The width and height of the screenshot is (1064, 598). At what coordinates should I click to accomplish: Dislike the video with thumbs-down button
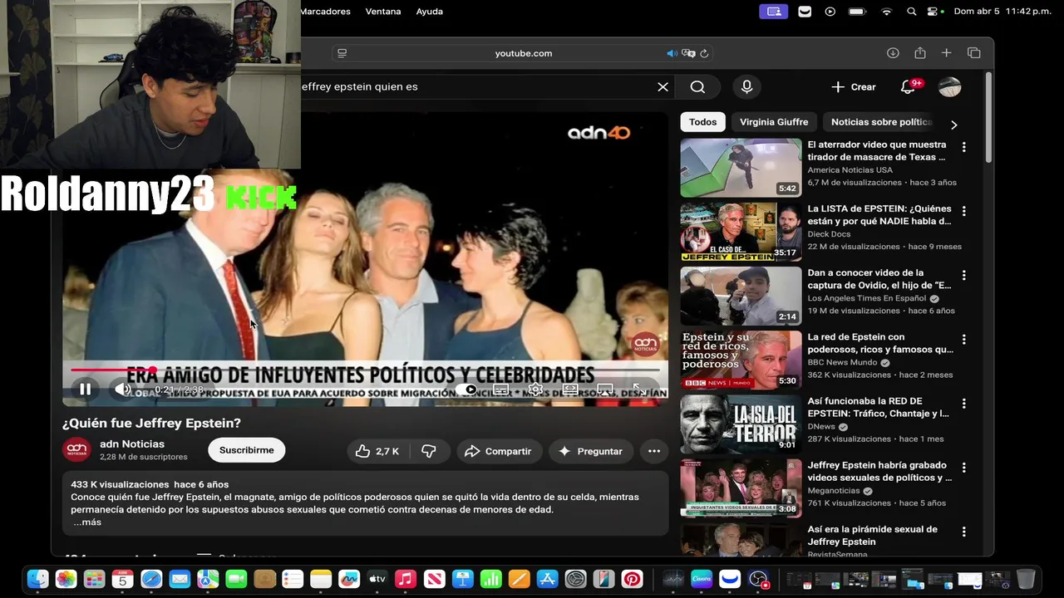coord(429,451)
